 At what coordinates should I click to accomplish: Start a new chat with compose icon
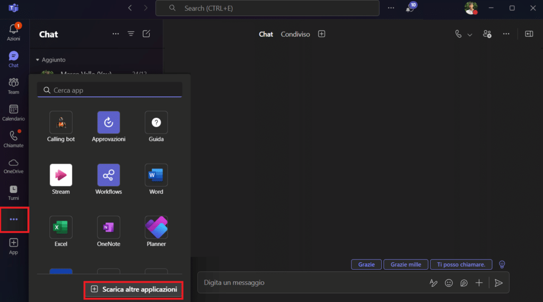146,34
